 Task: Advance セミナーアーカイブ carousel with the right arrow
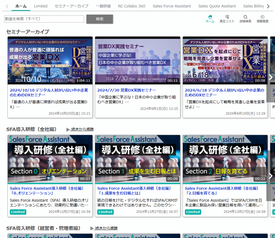(270, 77)
